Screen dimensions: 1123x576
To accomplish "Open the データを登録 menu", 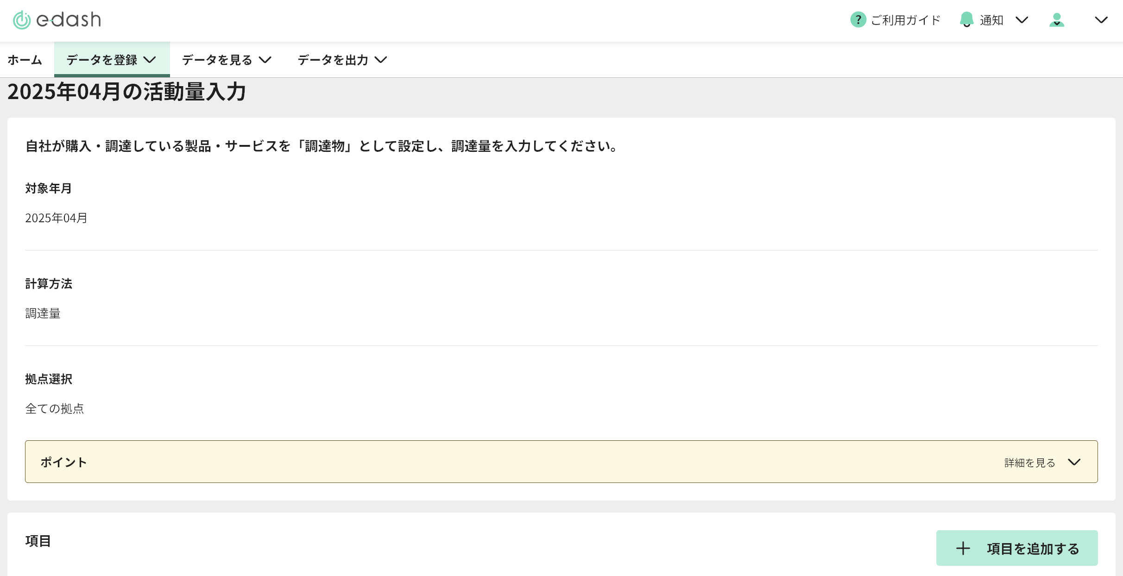I will [112, 60].
